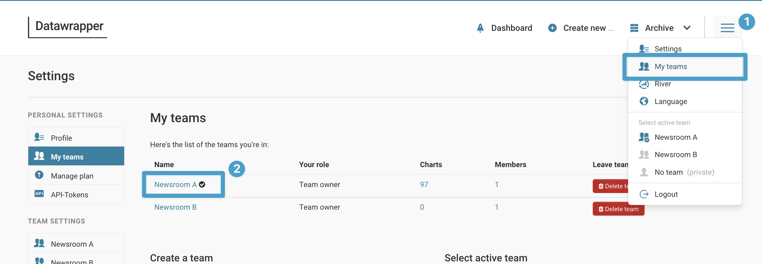Click the Create new plus icon
The height and width of the screenshot is (264, 762).
pyautogui.click(x=552, y=28)
